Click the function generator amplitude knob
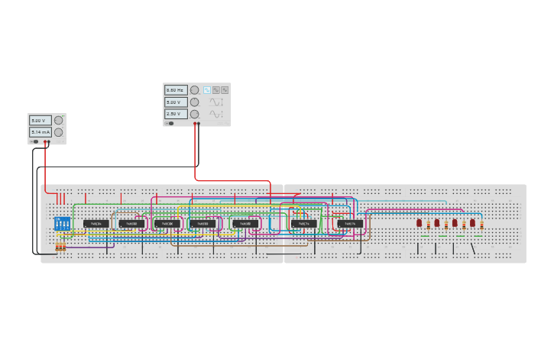Screen dimensions: 554x346 click(194, 102)
